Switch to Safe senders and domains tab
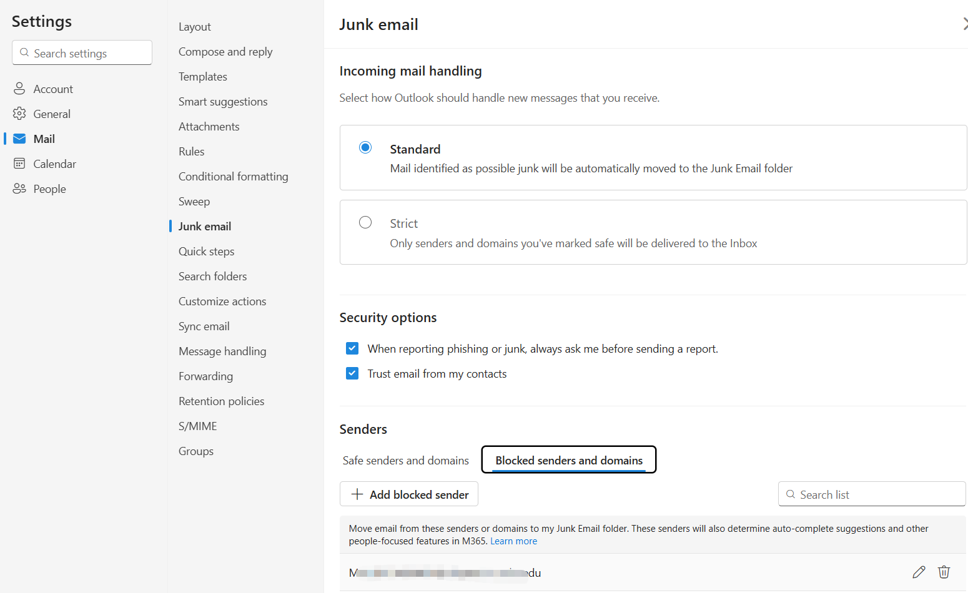 [405, 460]
